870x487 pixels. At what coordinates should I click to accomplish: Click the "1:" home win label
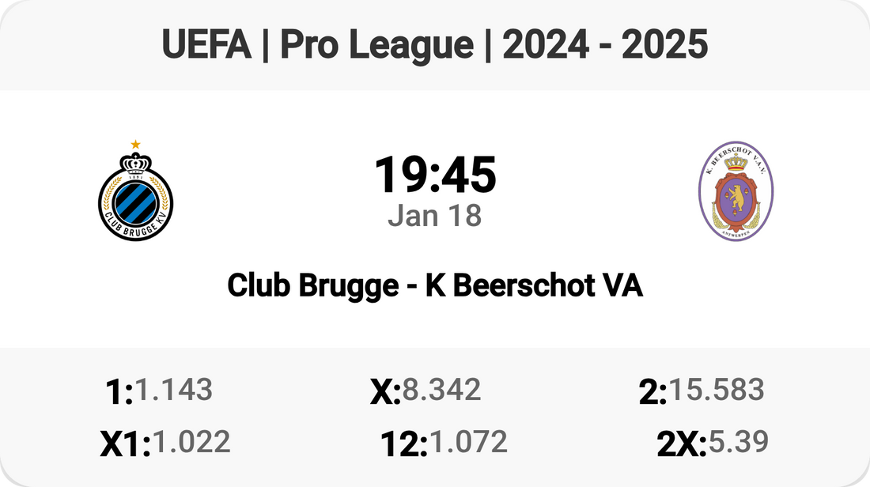coord(119,391)
